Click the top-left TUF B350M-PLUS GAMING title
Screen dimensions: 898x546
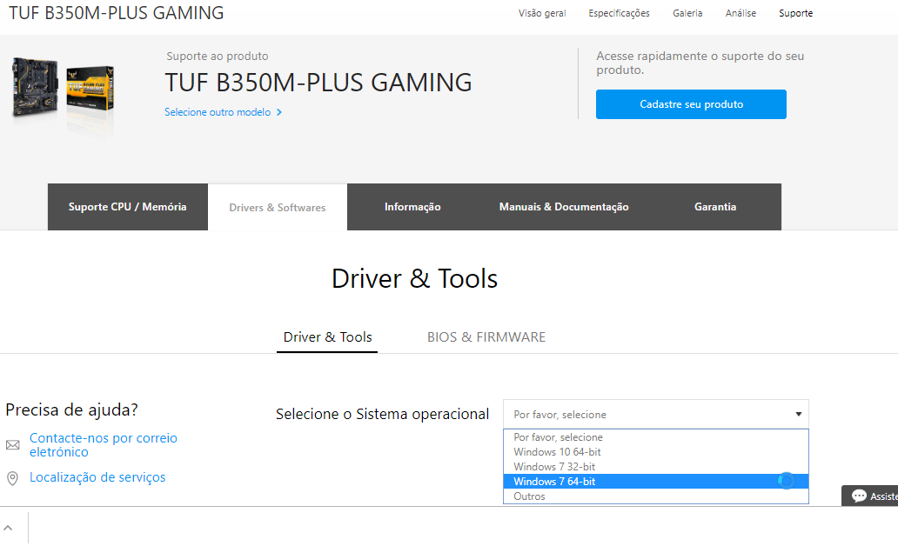coord(117,12)
